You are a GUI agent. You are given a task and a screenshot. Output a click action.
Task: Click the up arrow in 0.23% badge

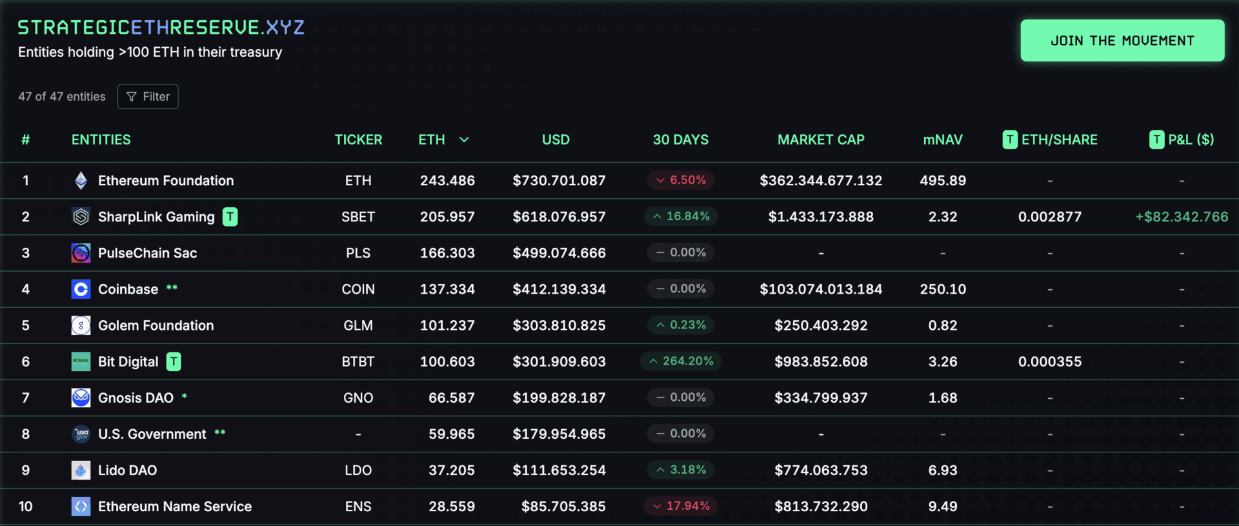point(660,325)
